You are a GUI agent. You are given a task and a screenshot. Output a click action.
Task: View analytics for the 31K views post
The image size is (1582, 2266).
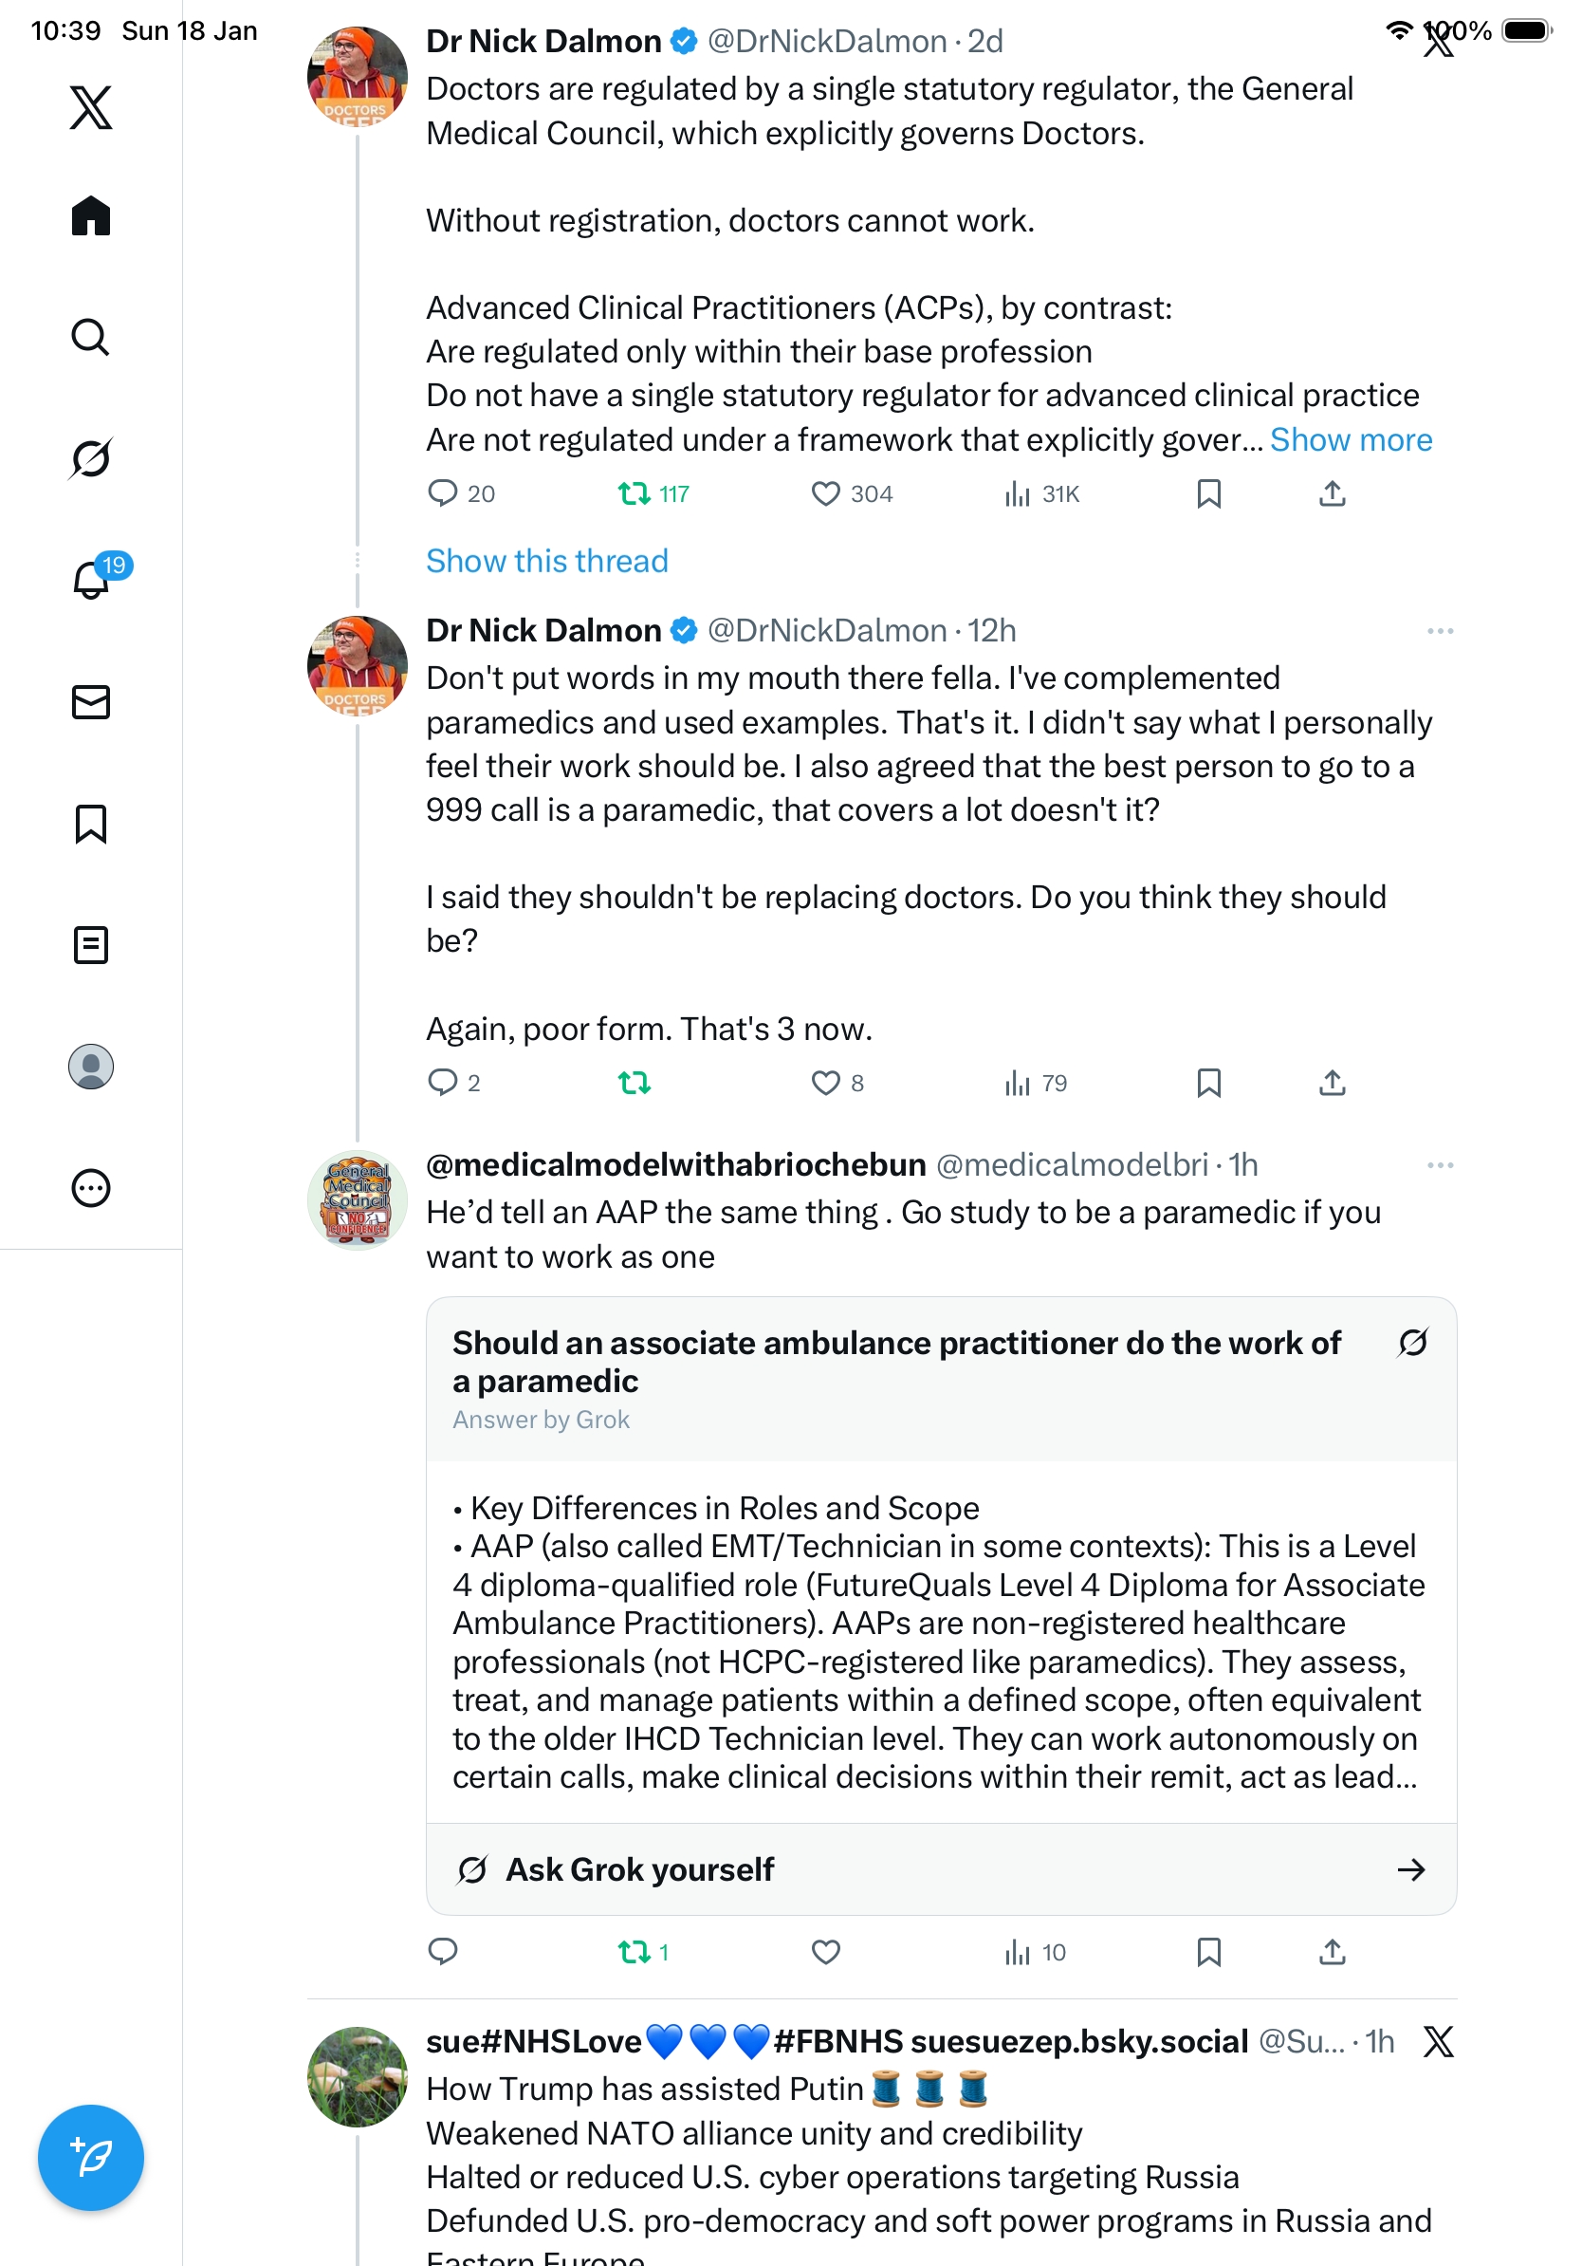tap(1040, 493)
